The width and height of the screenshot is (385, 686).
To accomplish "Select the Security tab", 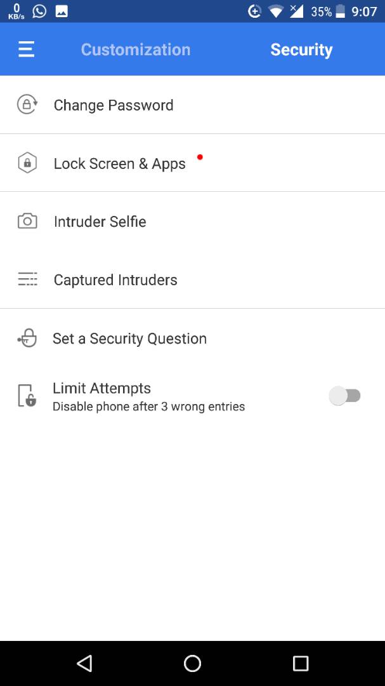I will (x=301, y=50).
